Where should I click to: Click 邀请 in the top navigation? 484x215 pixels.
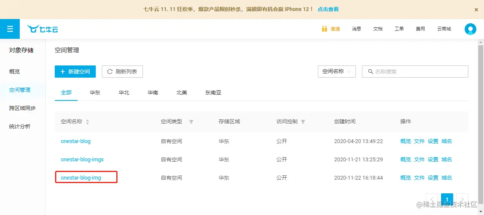(335, 29)
